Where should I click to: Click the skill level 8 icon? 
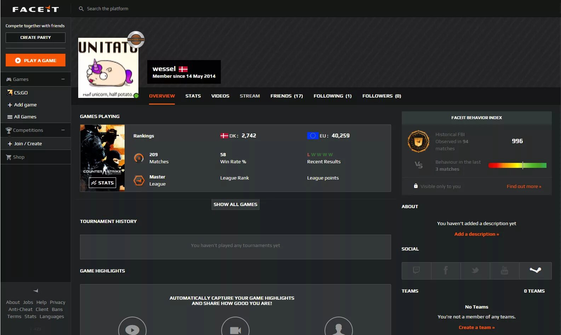(x=139, y=158)
